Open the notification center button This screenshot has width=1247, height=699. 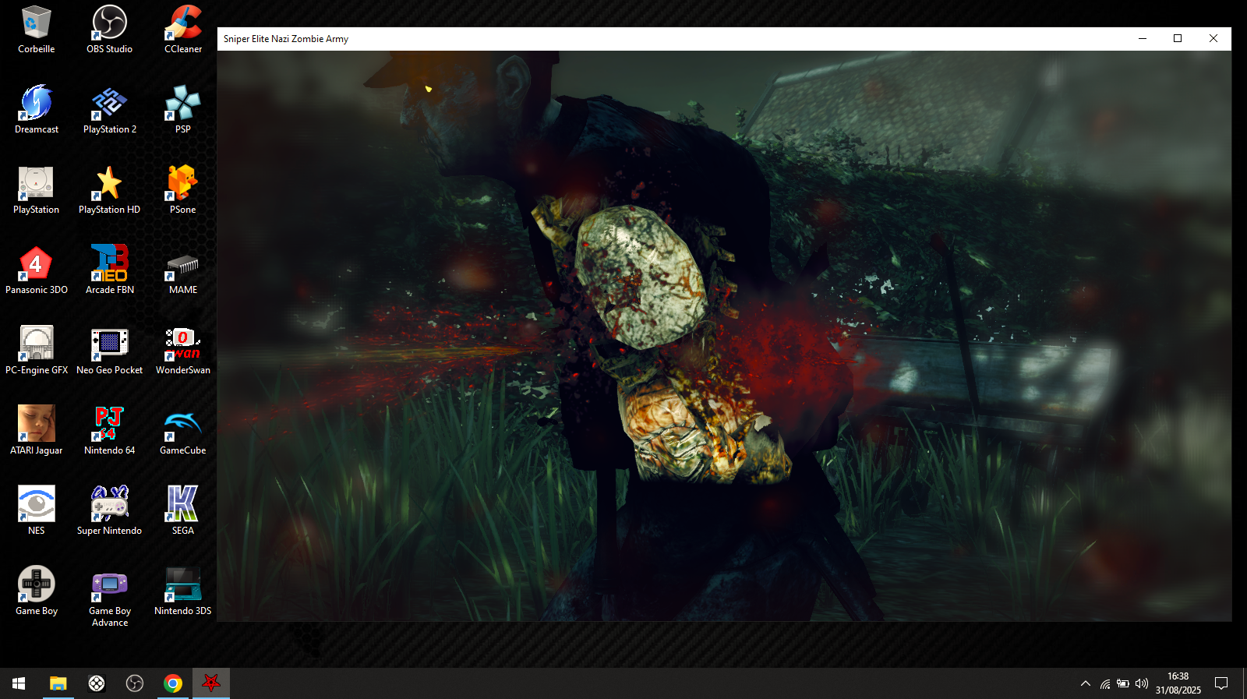point(1221,683)
